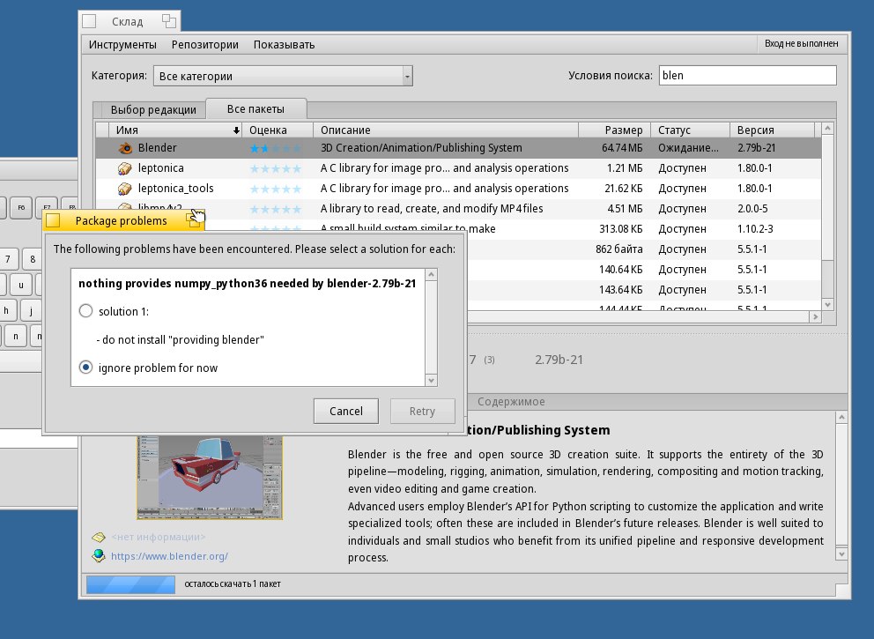Click the Статус column header

coord(690,130)
